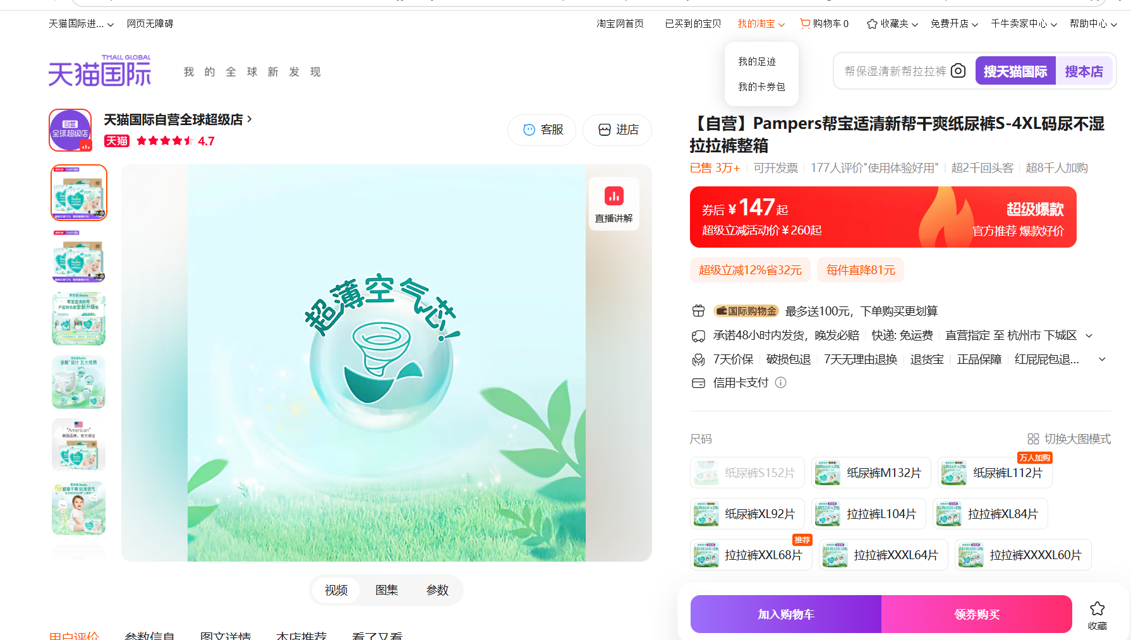Open 淘宝网首页 link
The width and height of the screenshot is (1131, 640).
[620, 24]
